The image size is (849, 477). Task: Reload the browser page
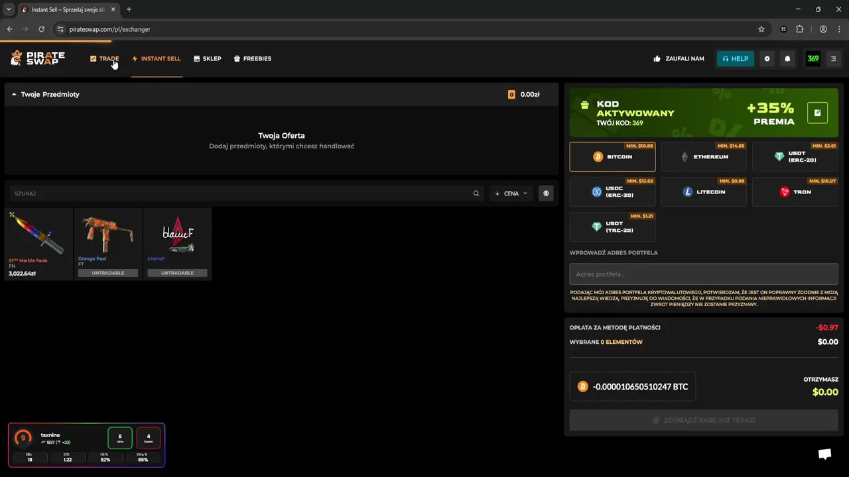(41, 29)
